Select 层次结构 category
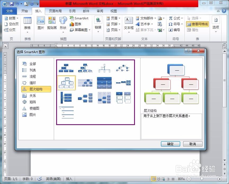Viewport: 229px width, 184px height. coord(36,89)
